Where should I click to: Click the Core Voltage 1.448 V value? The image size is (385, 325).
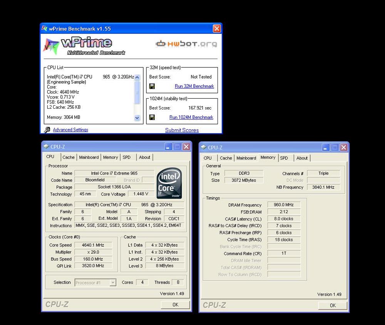[x=141, y=194]
